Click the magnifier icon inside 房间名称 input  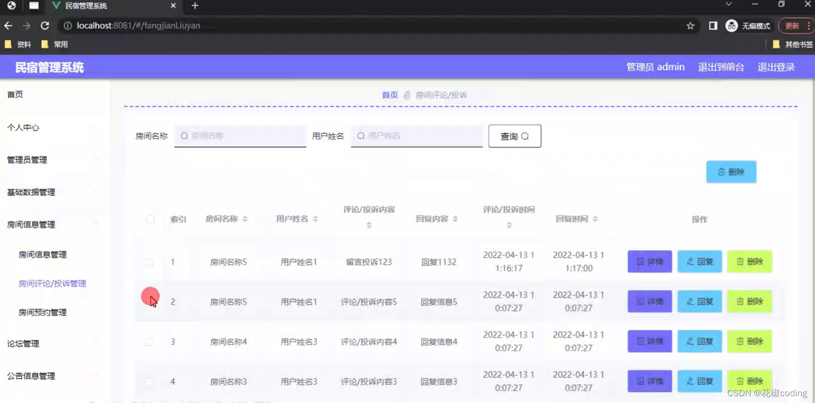183,135
